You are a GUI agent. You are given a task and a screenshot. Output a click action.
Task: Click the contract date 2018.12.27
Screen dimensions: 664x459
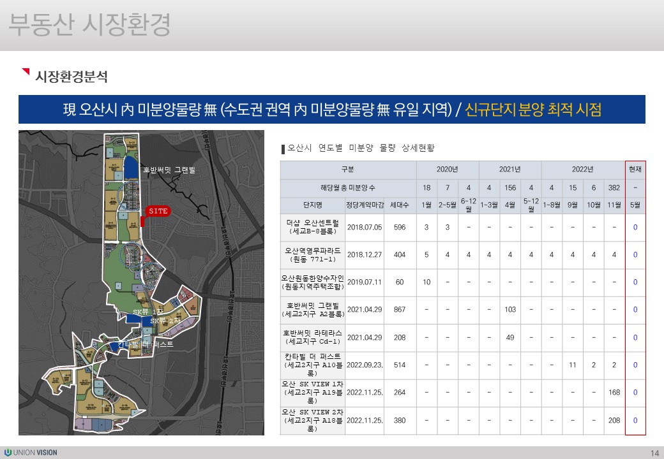pyautogui.click(x=365, y=255)
